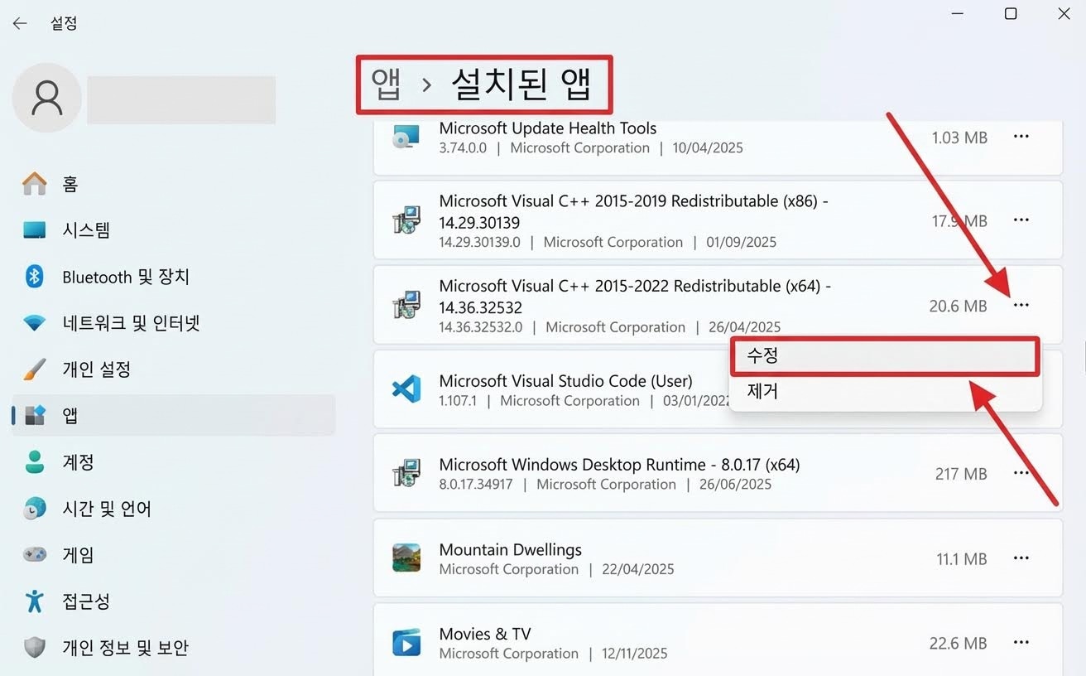Choose 제거 in the context menu

click(x=884, y=391)
